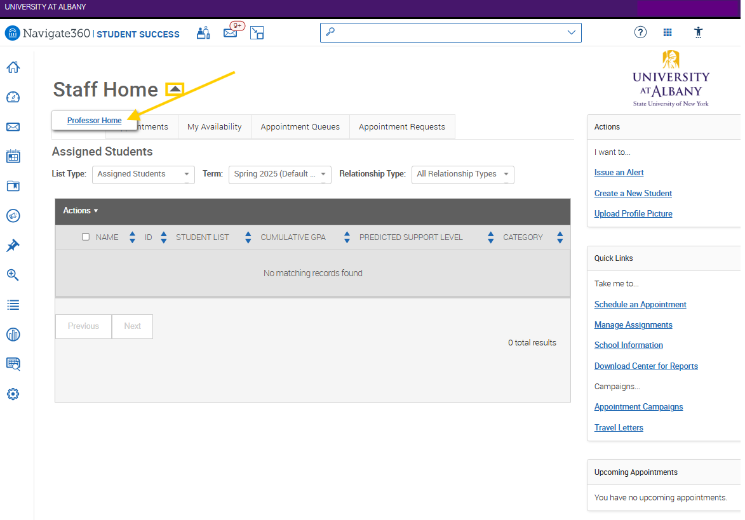Open the calendar icon in sidebar
The height and width of the screenshot is (520, 745).
pyautogui.click(x=13, y=156)
